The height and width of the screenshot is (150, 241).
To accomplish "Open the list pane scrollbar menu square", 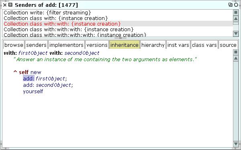I will pos(236,12).
